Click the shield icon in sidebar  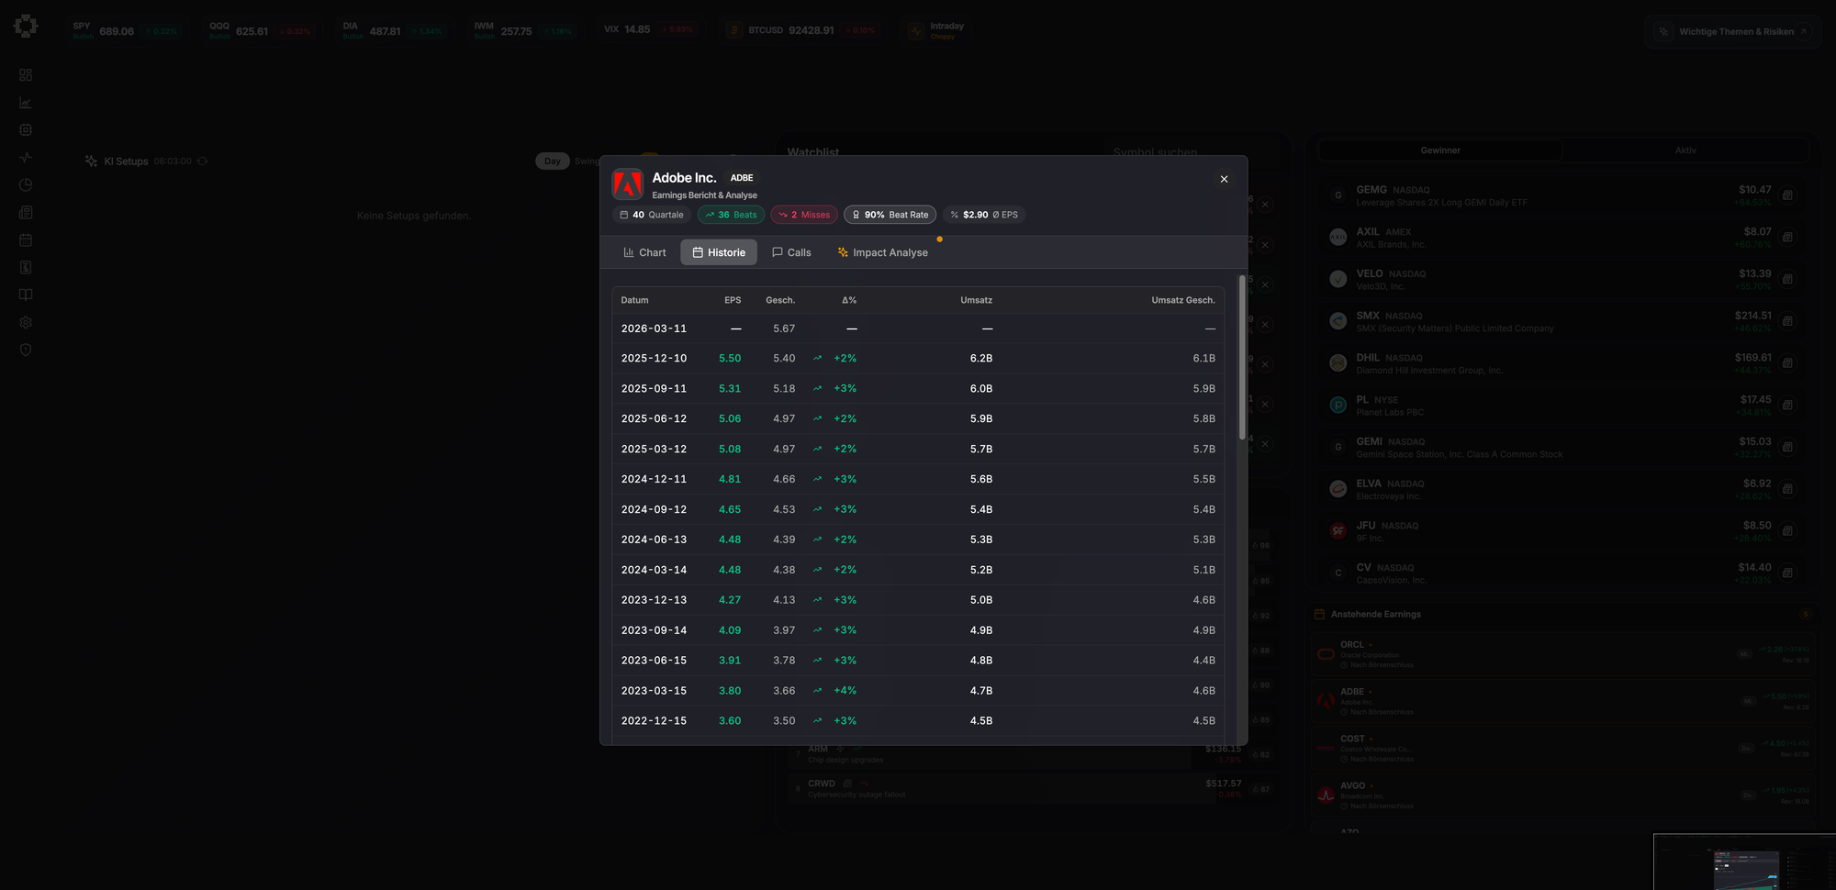(x=26, y=350)
